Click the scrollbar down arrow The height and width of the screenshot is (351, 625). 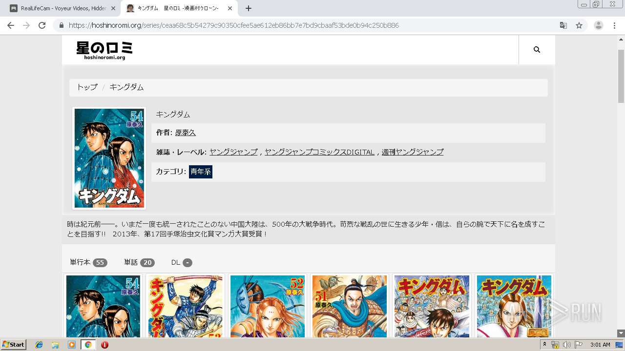tap(621, 333)
